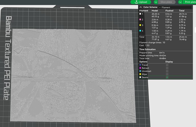Screen dimensions: 196x127
Task: Open the dropdown arrow left of Print plate
Action: (180, 2)
